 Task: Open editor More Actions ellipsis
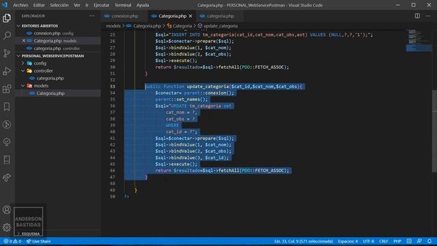(x=428, y=16)
